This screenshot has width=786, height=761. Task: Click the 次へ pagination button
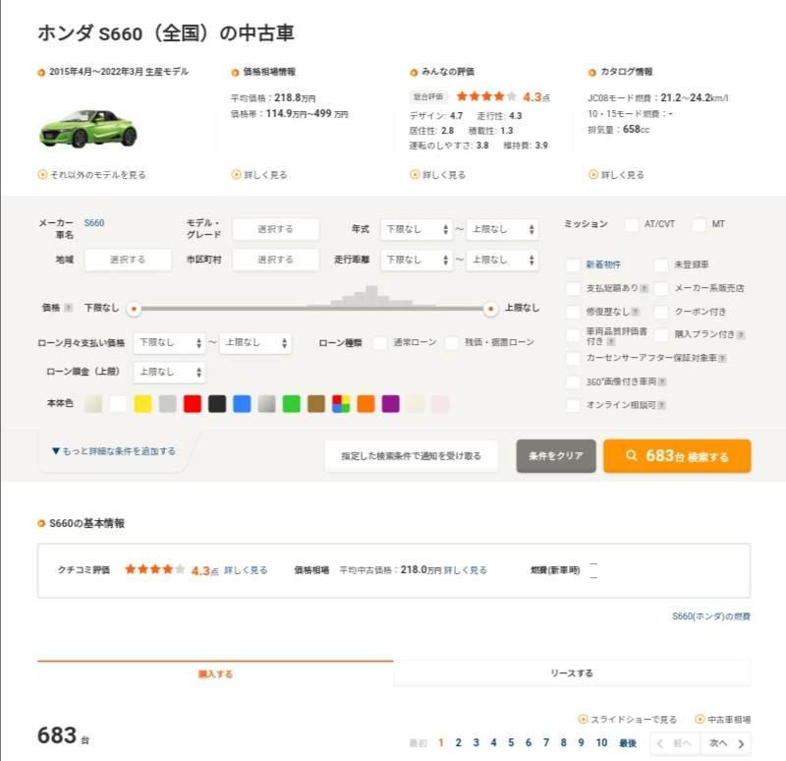click(x=725, y=743)
